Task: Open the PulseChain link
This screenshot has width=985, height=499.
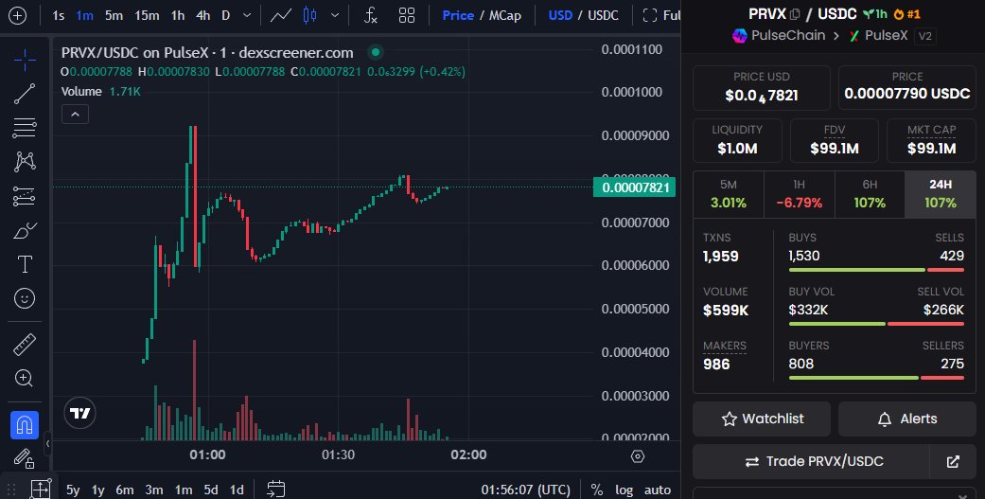Action: tap(779, 36)
